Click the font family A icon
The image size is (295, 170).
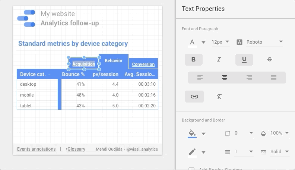239,42
